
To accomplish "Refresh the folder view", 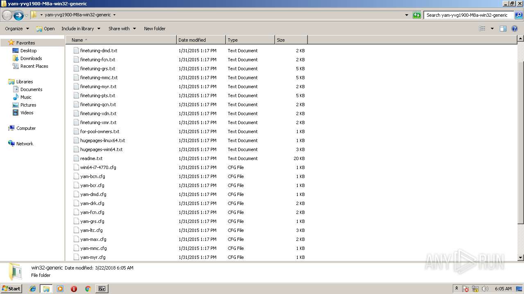I will click(417, 15).
